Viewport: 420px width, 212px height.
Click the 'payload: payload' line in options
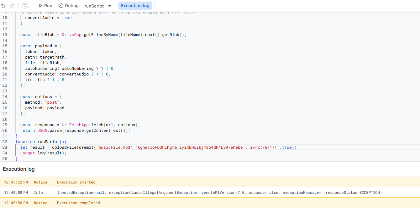[x=45, y=108]
